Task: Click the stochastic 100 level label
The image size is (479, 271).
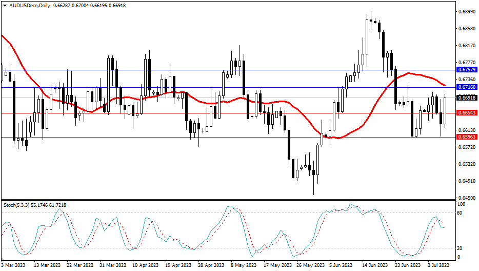Action: pyautogui.click(x=461, y=204)
